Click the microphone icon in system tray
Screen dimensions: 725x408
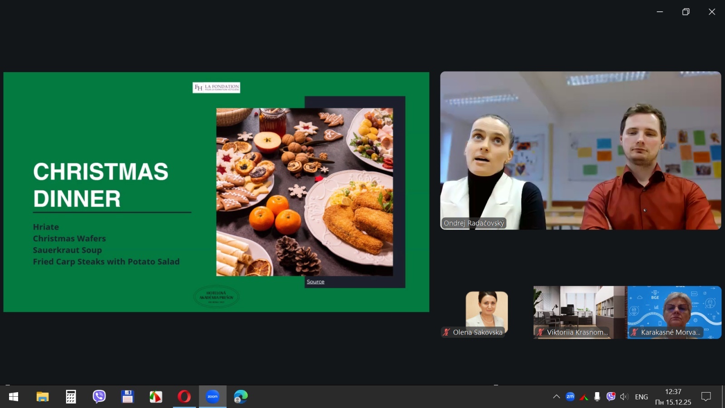point(597,397)
